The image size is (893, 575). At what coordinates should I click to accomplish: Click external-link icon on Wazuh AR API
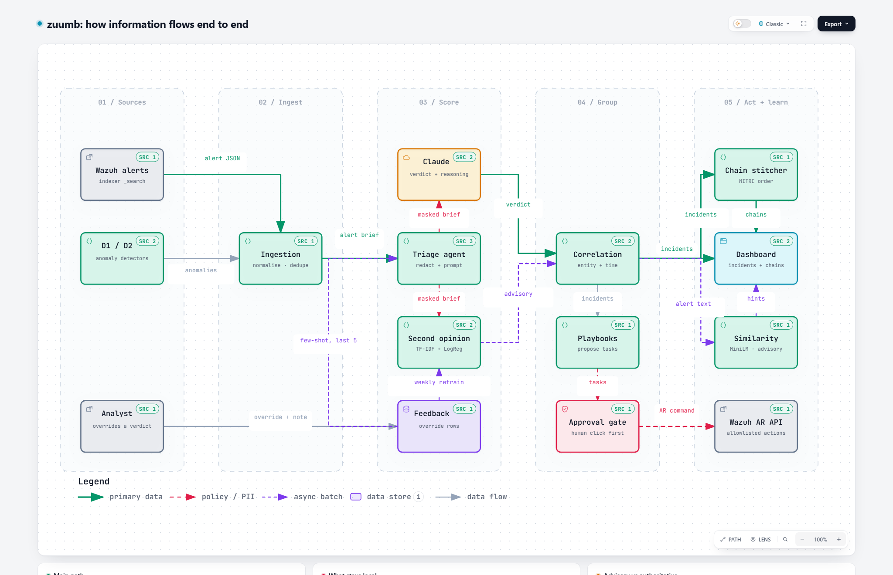(x=723, y=409)
